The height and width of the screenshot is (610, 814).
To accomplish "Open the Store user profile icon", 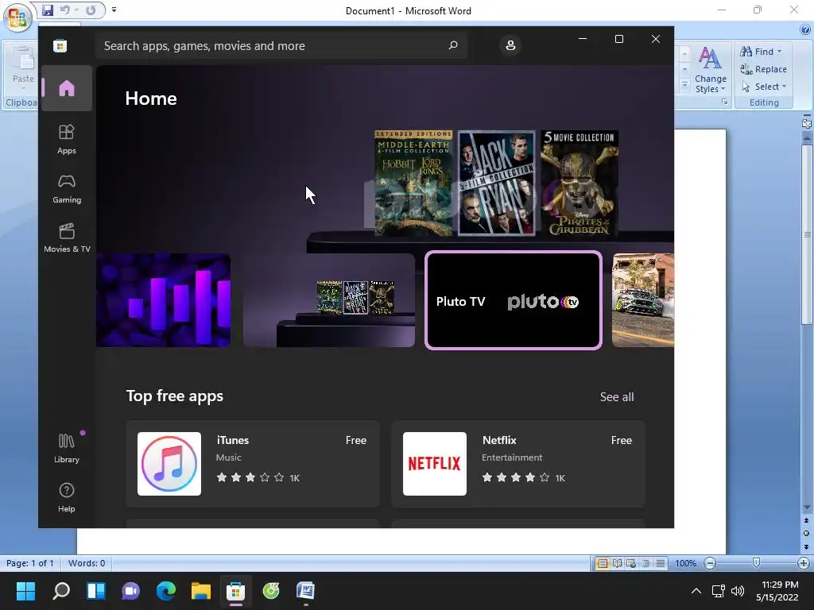I will coord(510,45).
